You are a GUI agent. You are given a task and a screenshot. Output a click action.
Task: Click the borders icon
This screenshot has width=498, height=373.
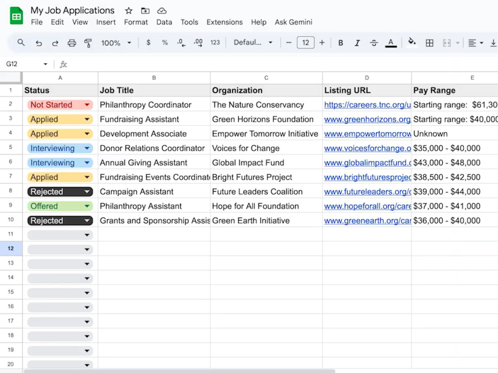point(429,43)
